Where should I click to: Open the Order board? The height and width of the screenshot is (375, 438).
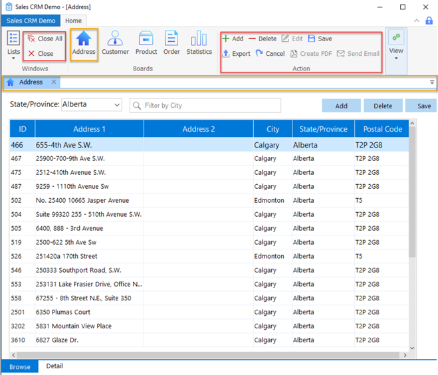coord(171,43)
